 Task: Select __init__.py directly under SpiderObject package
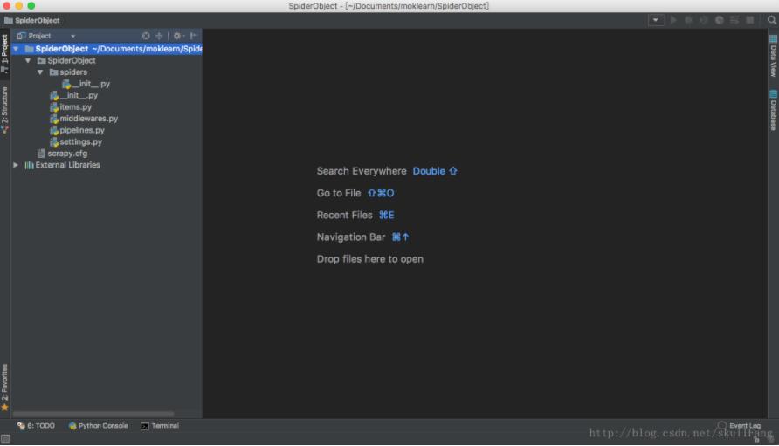pyautogui.click(x=73, y=95)
